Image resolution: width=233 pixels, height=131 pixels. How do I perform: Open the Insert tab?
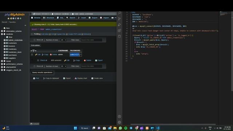[x=82, y=18]
